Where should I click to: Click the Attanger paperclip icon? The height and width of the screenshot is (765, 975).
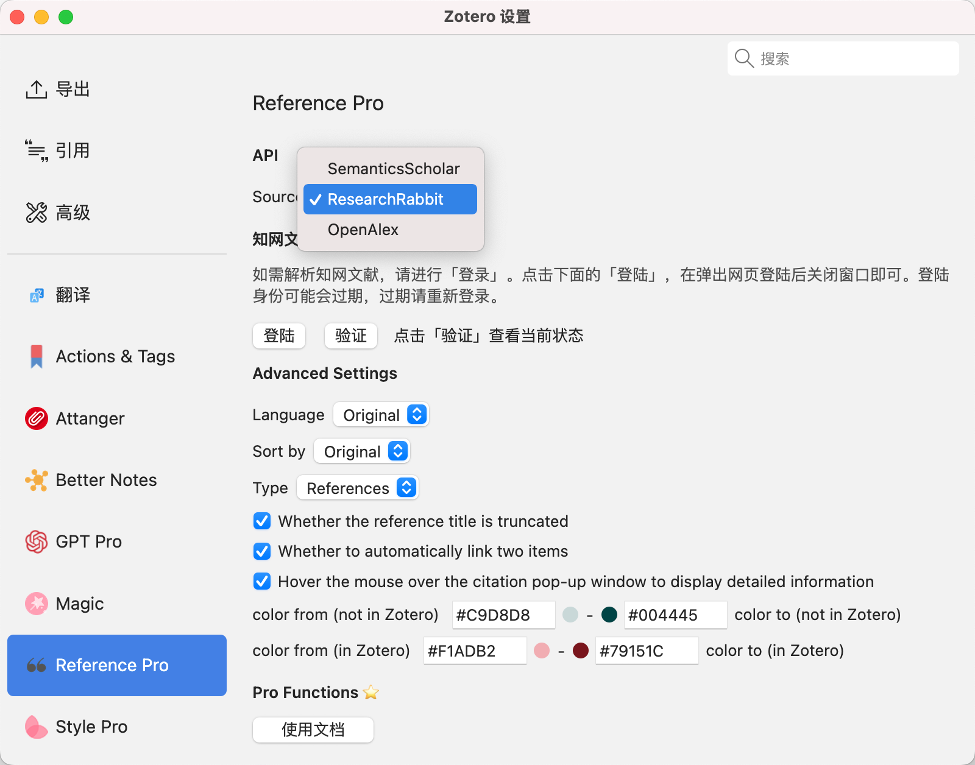[37, 418]
